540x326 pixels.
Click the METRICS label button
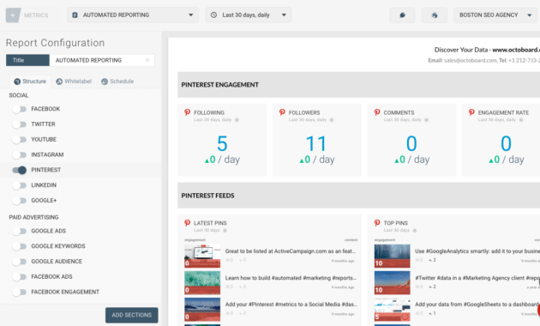(x=36, y=15)
